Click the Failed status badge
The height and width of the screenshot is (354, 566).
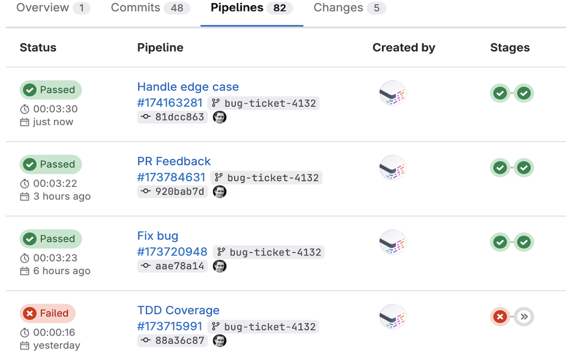[x=47, y=313]
